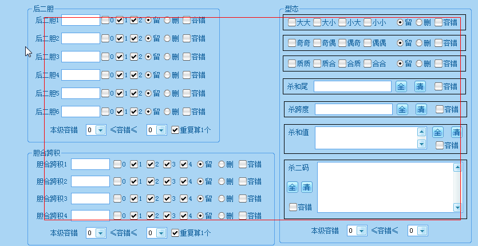Screen dimensions: 478x246
Task: Check the 偶奇 checkbox
Action: tap(342, 43)
